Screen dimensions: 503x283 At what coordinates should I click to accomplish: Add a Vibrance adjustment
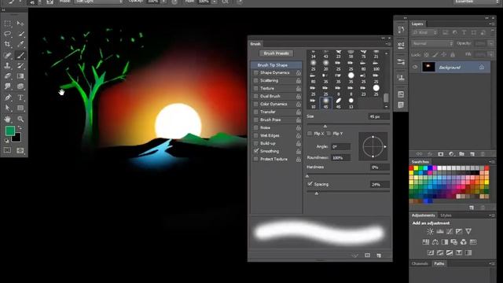(x=468, y=231)
